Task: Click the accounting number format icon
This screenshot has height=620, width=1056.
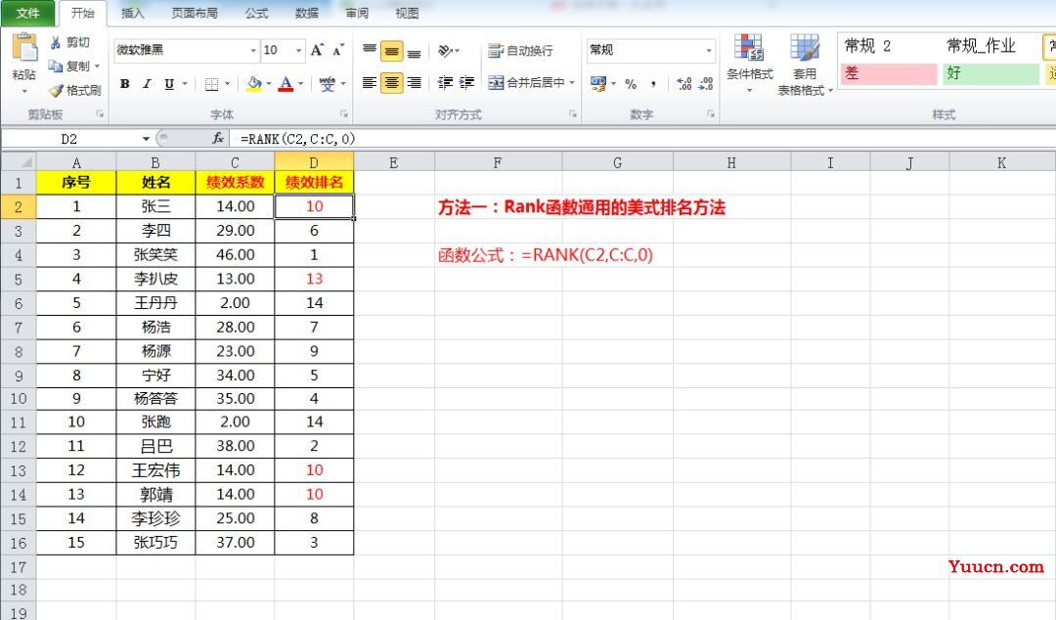Action: coord(598,83)
